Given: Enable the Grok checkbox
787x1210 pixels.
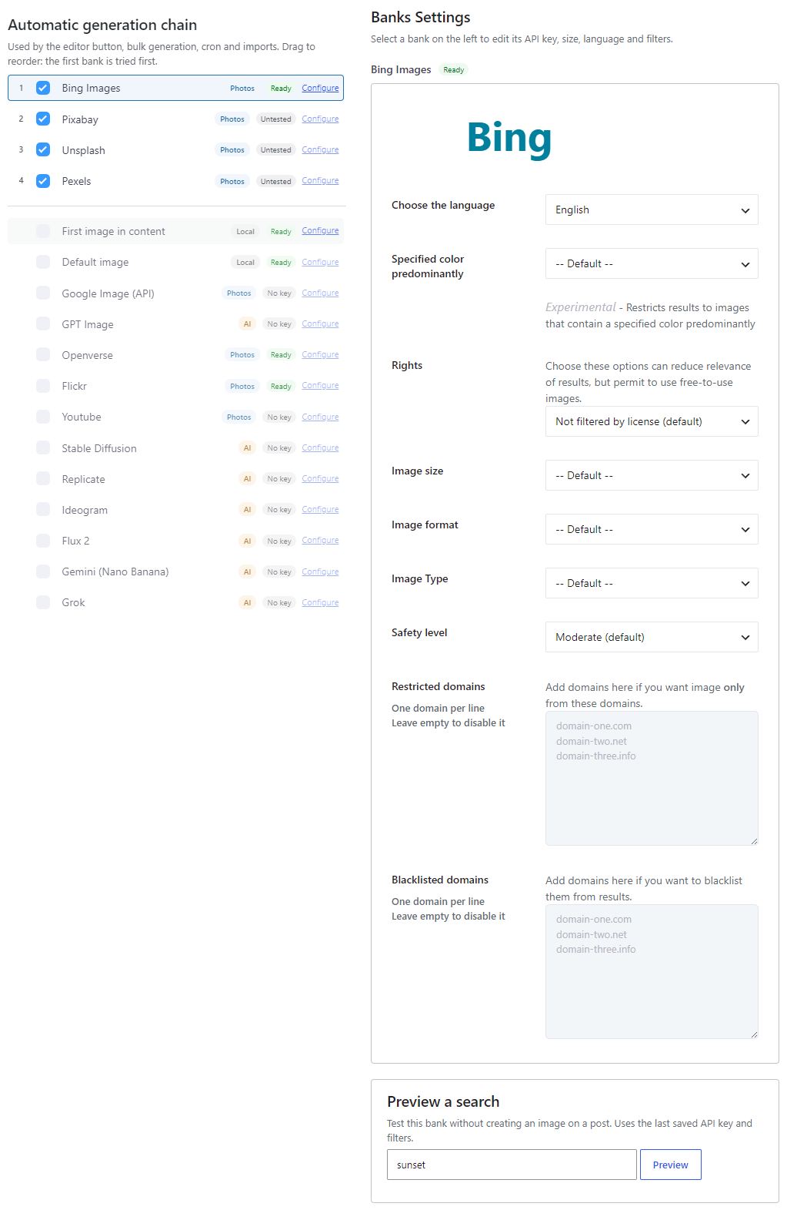Looking at the screenshot, I should click(43, 602).
